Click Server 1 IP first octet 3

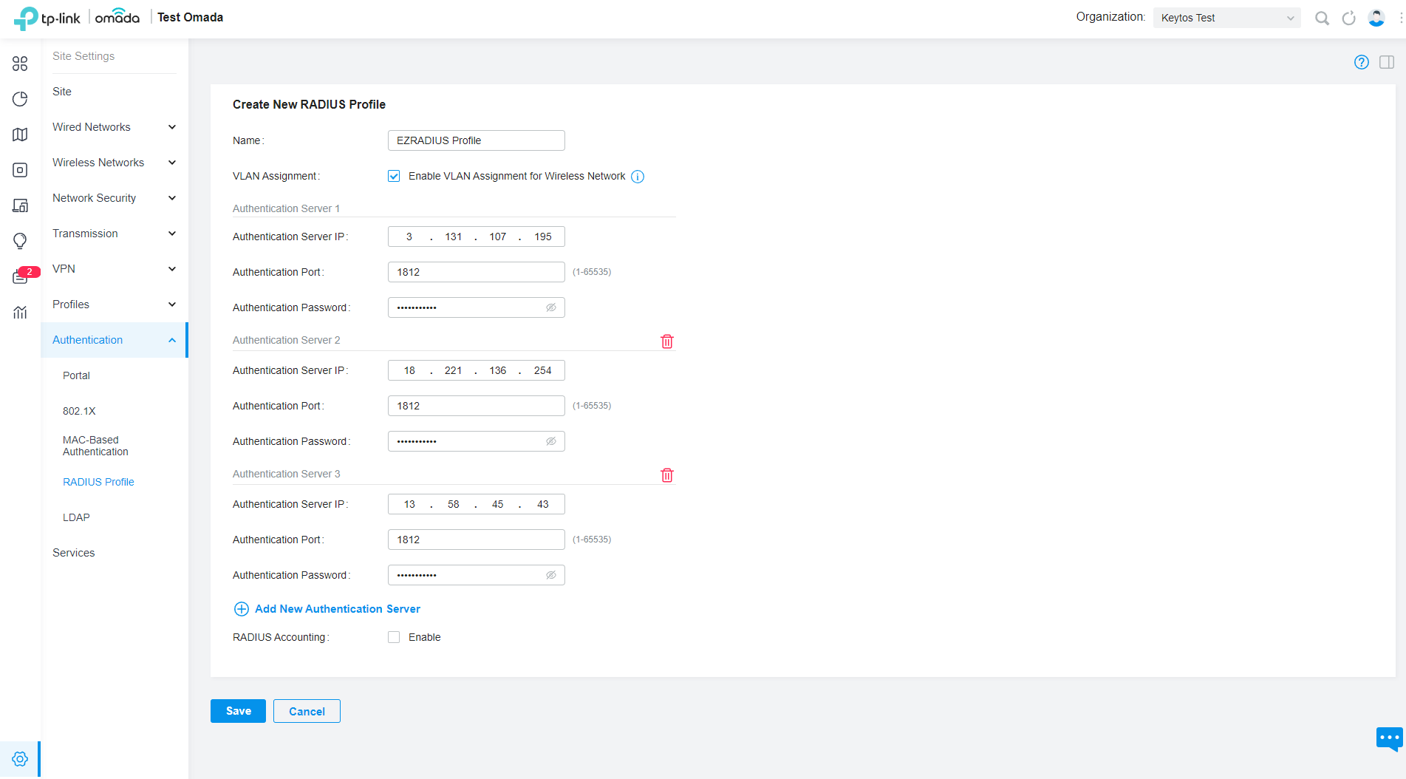pos(409,237)
